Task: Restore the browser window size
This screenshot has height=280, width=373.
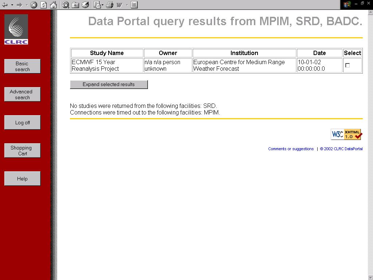Action: pyautogui.click(x=362, y=3)
